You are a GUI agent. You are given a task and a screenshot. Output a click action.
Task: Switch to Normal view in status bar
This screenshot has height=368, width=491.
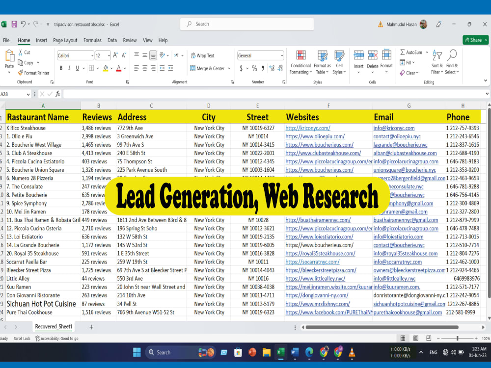point(403,338)
